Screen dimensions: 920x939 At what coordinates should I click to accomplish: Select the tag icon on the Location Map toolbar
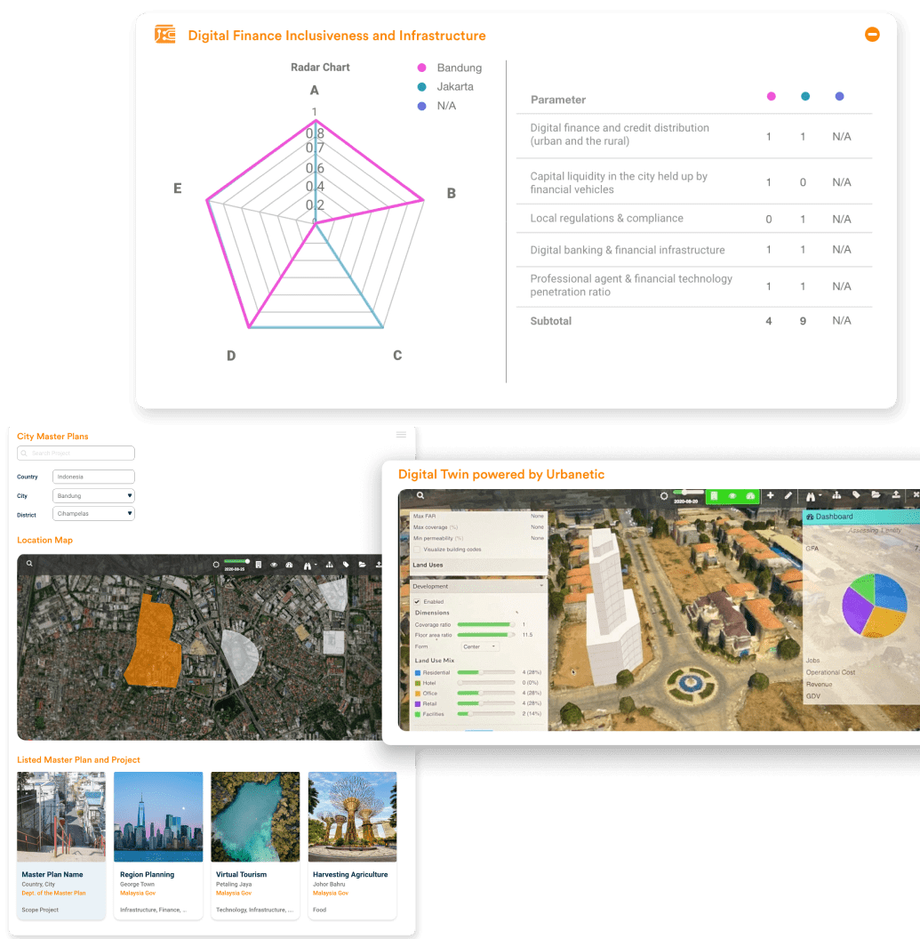point(346,565)
